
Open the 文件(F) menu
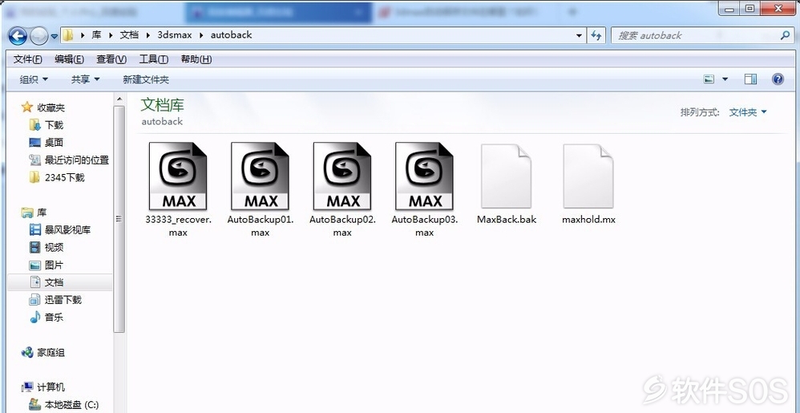click(x=27, y=59)
